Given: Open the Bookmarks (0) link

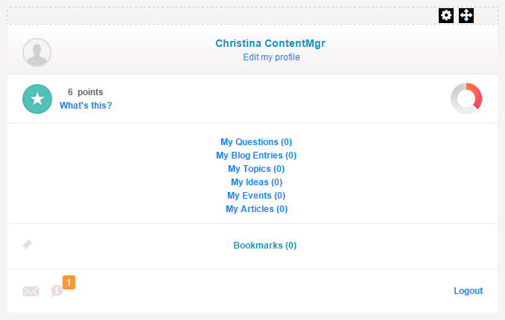Looking at the screenshot, I should point(264,246).
